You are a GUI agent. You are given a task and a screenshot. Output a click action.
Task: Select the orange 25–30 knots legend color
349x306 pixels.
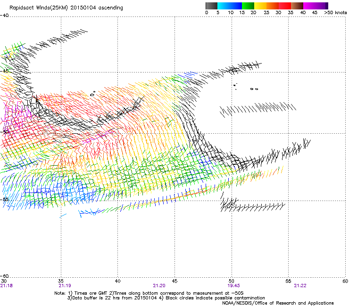pos(273,6)
